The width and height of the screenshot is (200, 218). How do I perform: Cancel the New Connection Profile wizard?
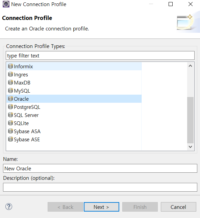tap(178, 207)
